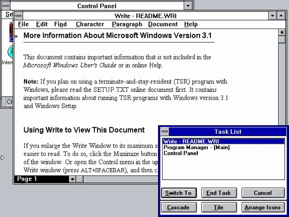Open the Help menu in Write
This screenshot has height=217, width=289.
[x=191, y=24]
